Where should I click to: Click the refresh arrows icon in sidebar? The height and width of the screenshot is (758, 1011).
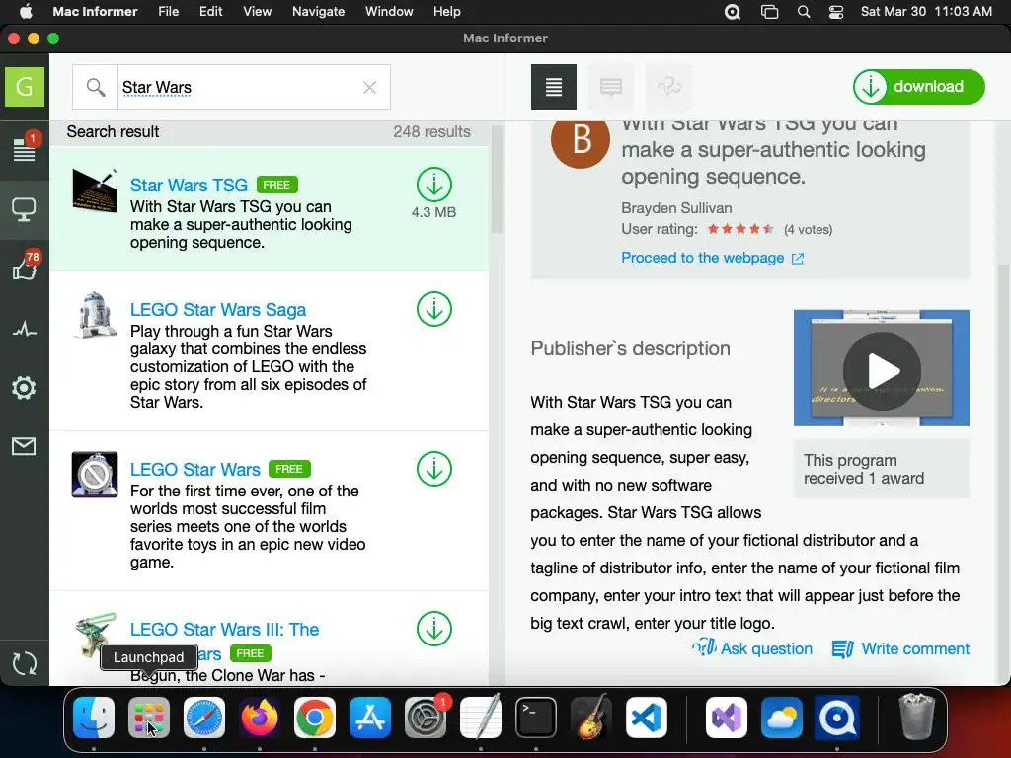click(x=25, y=663)
